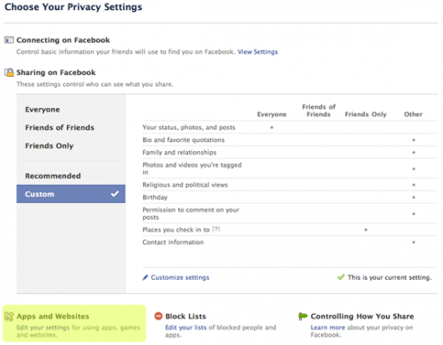This screenshot has height=345, width=443.
Task: Click the Connecting on Facebook icon
Action: point(8,40)
